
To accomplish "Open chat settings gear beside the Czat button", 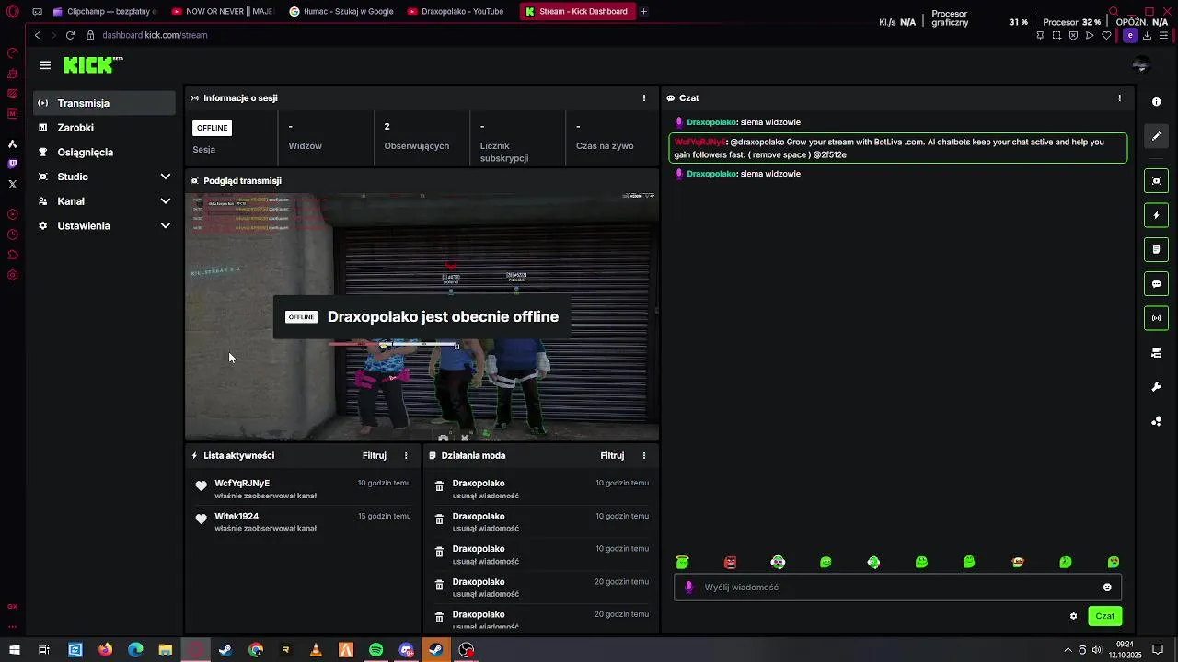I will pos(1073,617).
